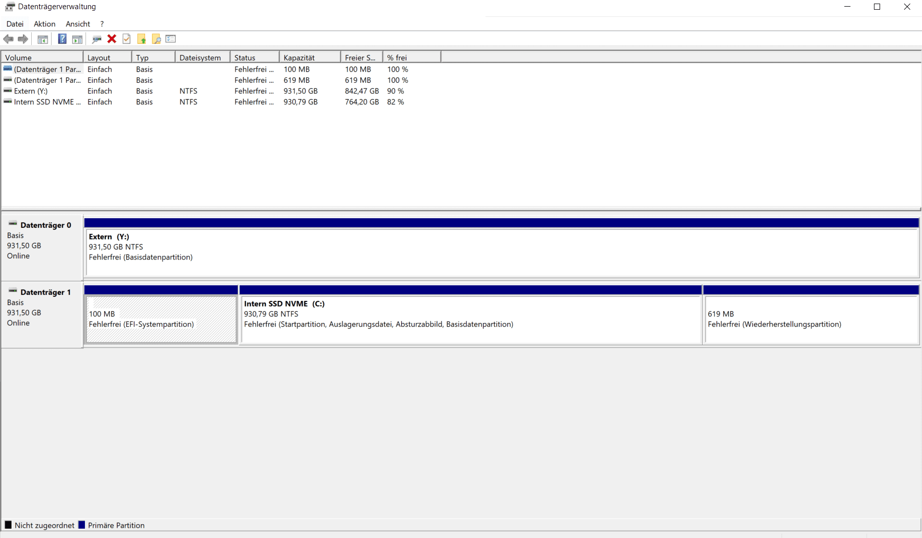Select the Intern SSD NVME volume row name

click(47, 102)
